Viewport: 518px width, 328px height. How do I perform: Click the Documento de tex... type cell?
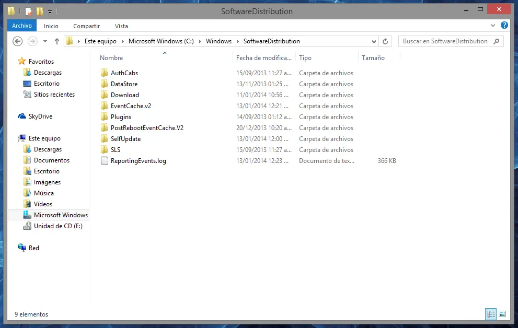pyautogui.click(x=326, y=161)
